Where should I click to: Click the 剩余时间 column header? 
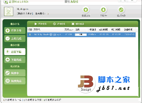pyautogui.click(x=117, y=30)
